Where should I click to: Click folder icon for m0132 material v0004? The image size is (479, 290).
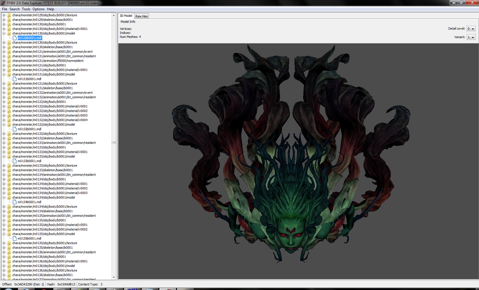click(x=9, y=120)
